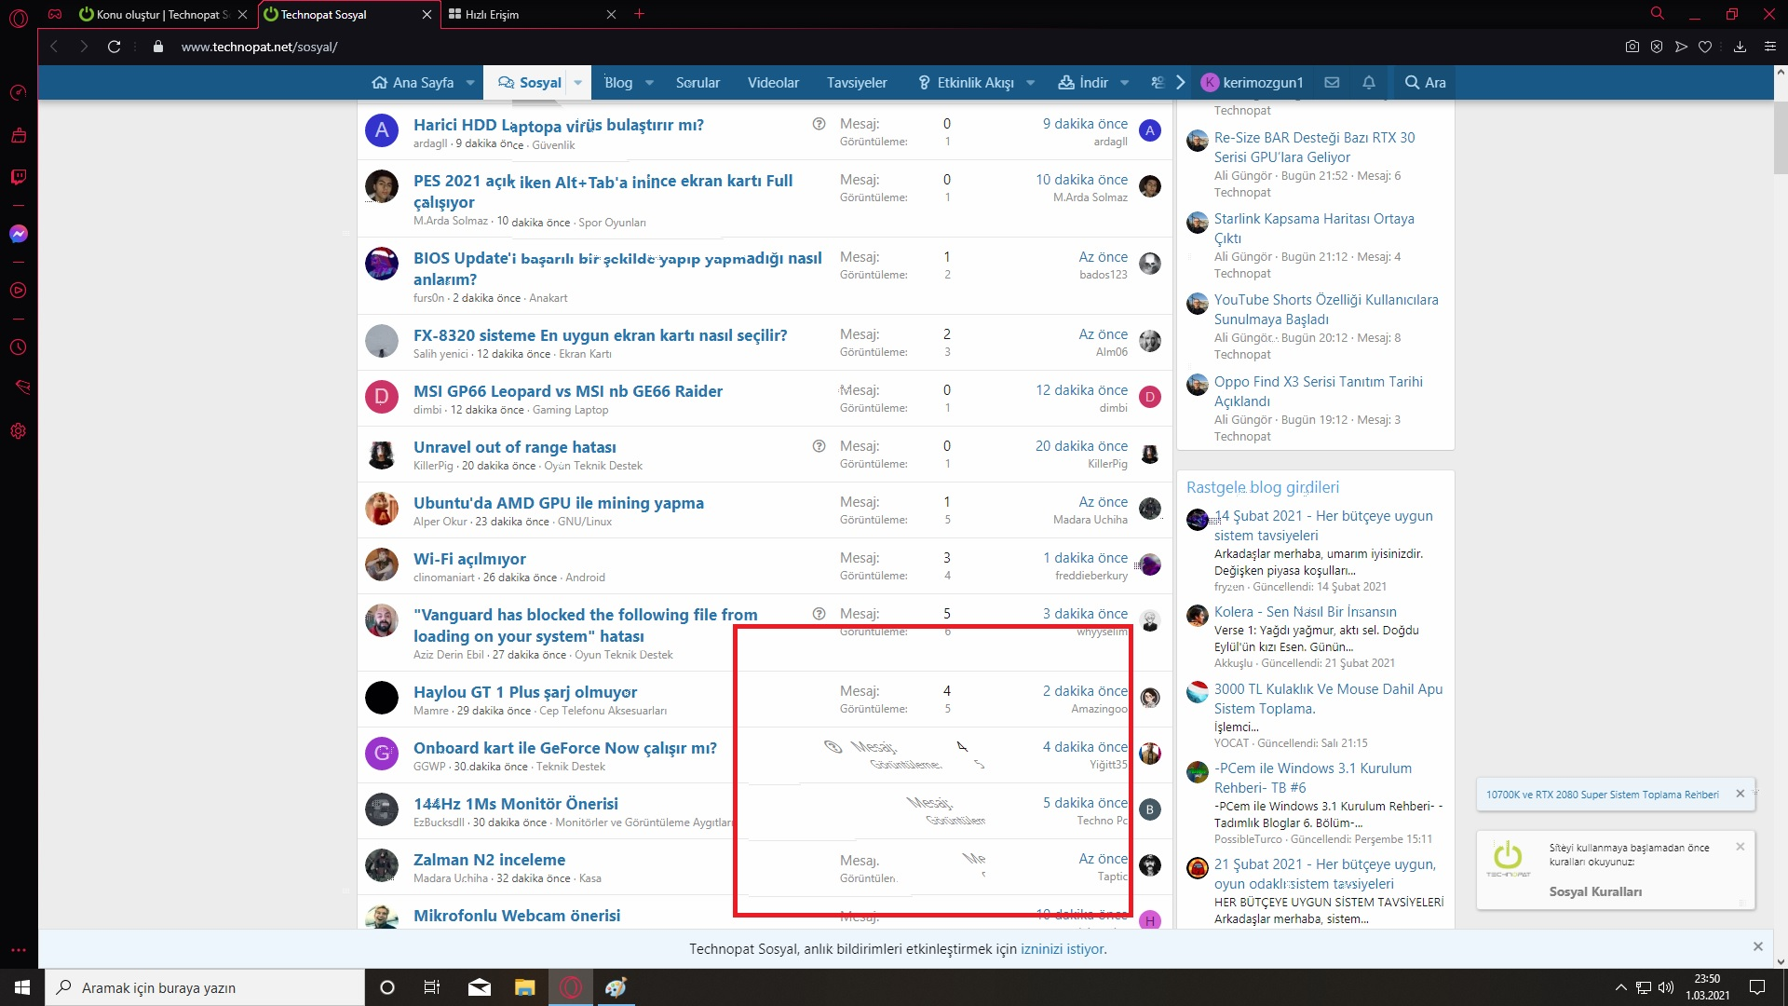The height and width of the screenshot is (1006, 1788).
Task: Open the Twitch sidebar panel
Action: (19, 177)
